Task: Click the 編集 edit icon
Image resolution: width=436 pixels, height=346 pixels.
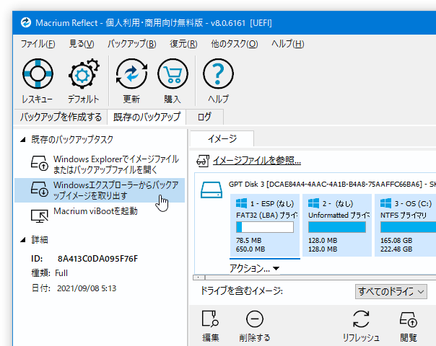Action: (210, 319)
